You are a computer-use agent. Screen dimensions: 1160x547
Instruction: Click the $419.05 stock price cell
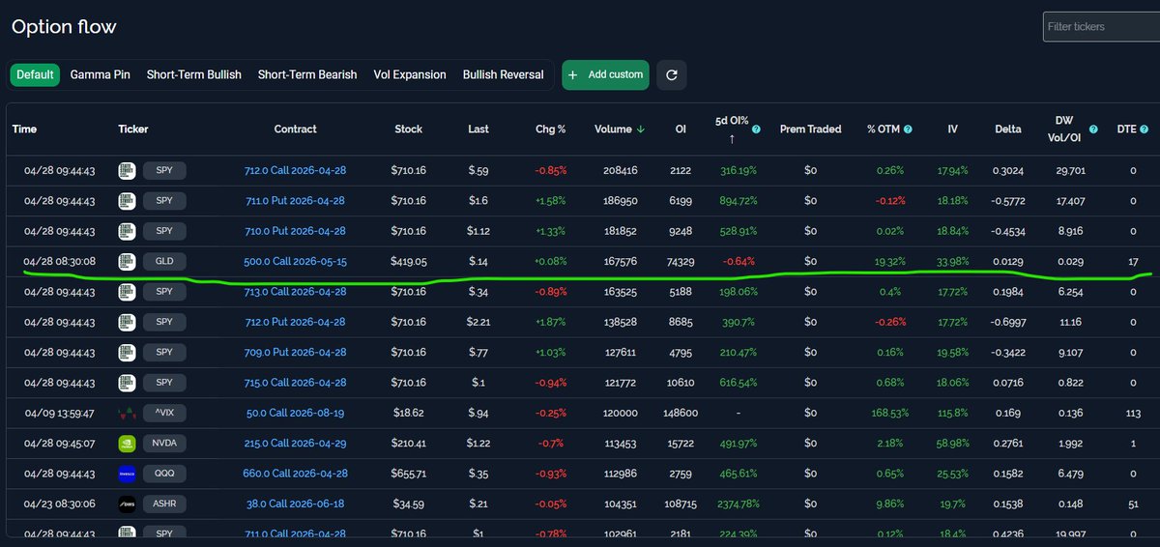(x=409, y=261)
